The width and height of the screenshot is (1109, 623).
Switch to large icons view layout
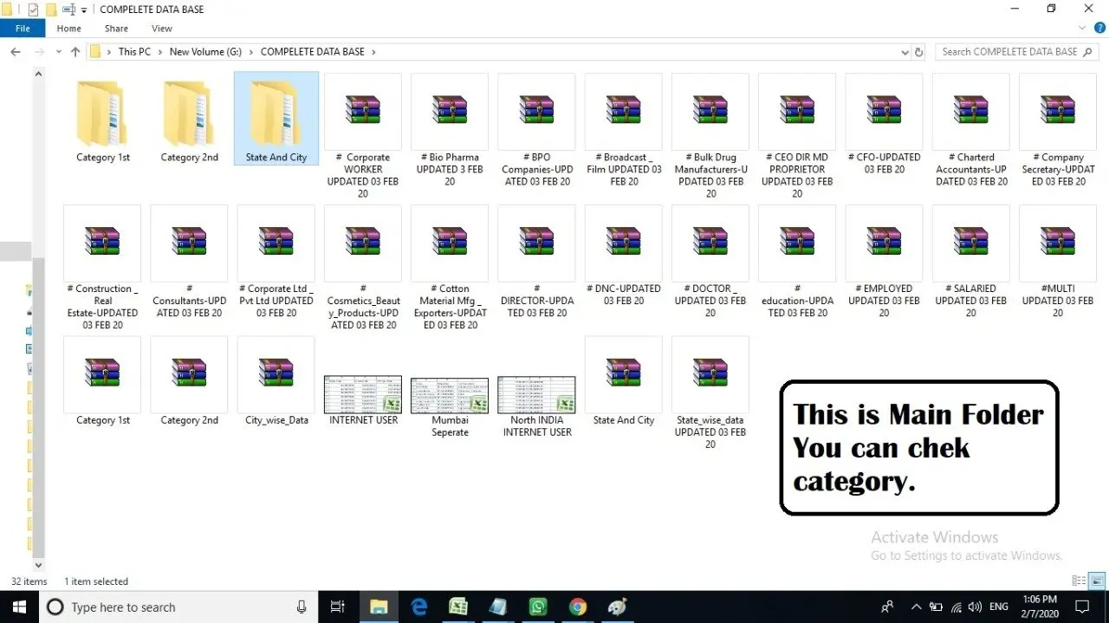pos(1097,581)
